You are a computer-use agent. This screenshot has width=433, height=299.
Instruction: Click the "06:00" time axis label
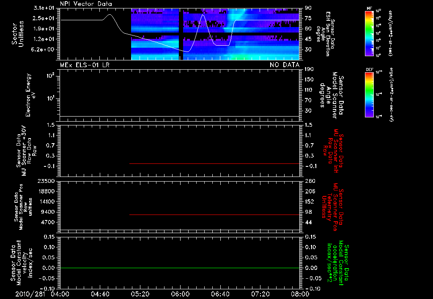tap(180, 294)
